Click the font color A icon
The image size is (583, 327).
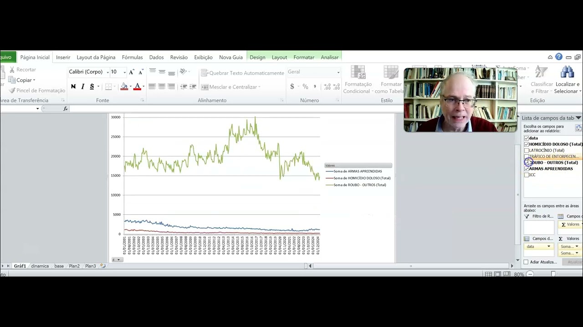pos(137,87)
